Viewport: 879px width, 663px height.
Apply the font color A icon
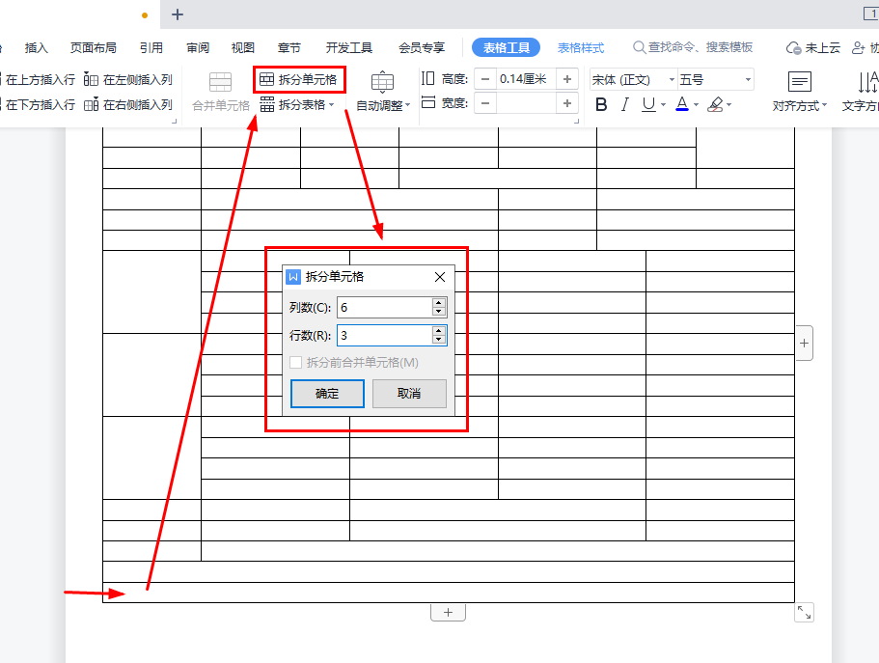(681, 104)
